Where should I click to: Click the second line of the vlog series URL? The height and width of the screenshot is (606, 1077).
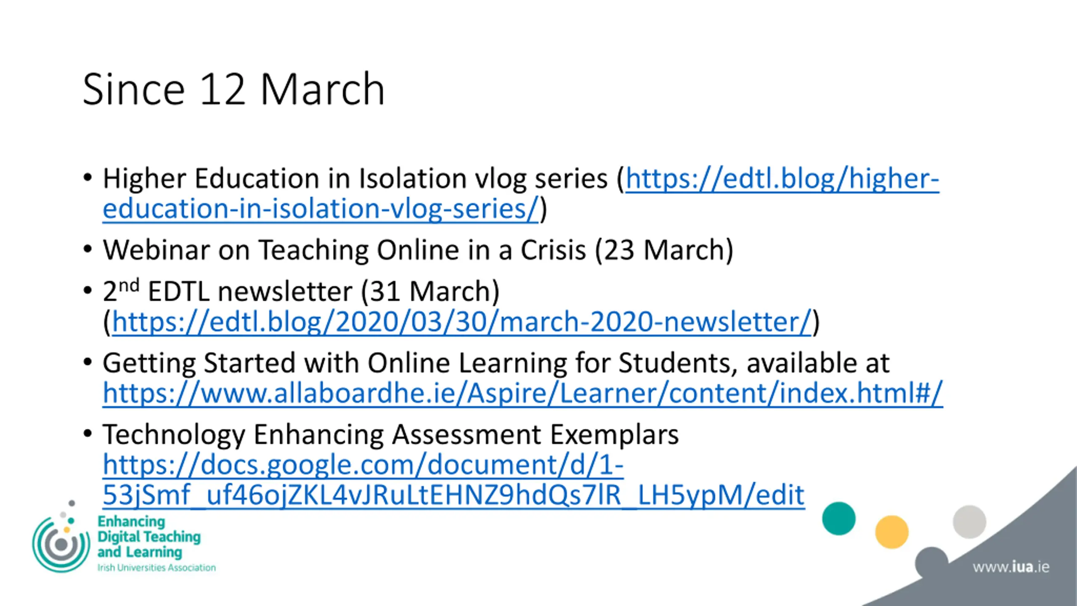(321, 209)
